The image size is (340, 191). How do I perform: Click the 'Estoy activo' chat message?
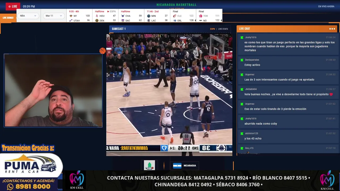coord(252,65)
